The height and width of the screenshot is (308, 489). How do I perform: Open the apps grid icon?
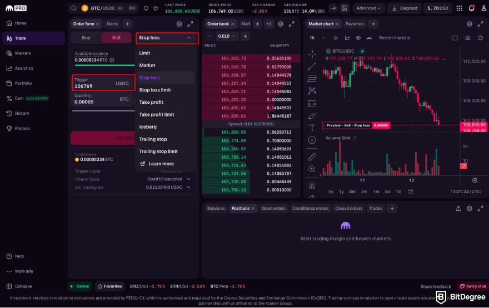tap(459, 8)
